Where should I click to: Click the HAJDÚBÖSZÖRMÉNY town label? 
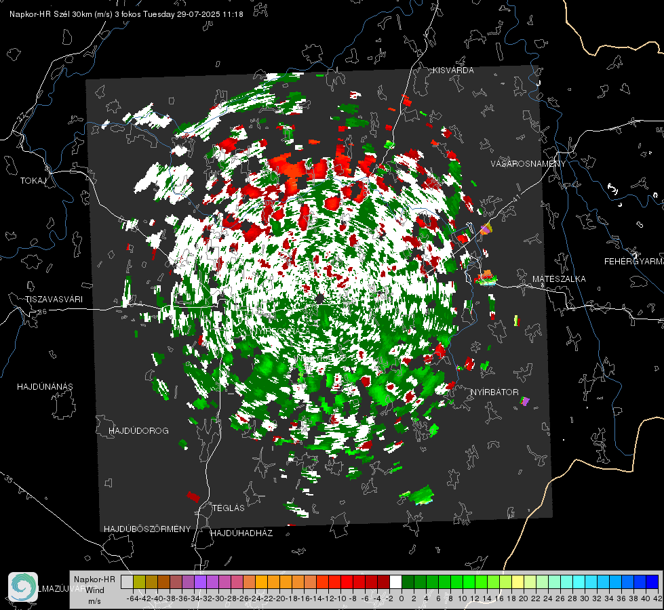147,529
